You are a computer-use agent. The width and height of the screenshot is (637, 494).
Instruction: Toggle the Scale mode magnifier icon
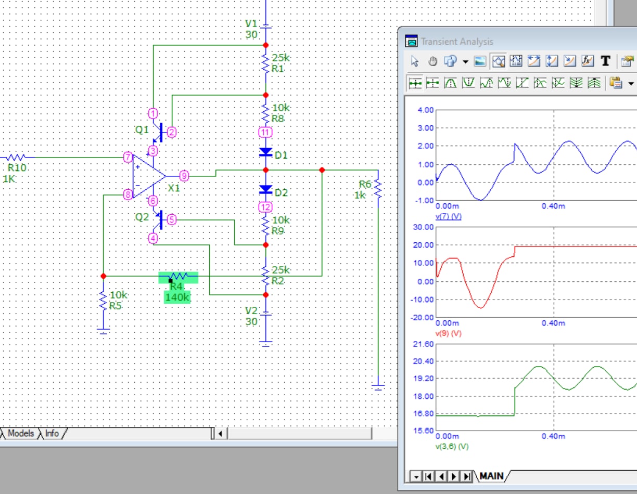(x=499, y=61)
